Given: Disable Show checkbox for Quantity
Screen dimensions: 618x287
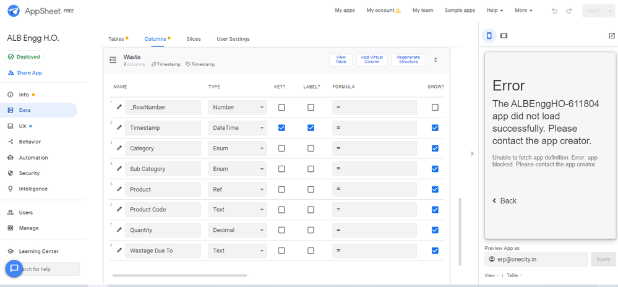Looking at the screenshot, I should tap(435, 230).
